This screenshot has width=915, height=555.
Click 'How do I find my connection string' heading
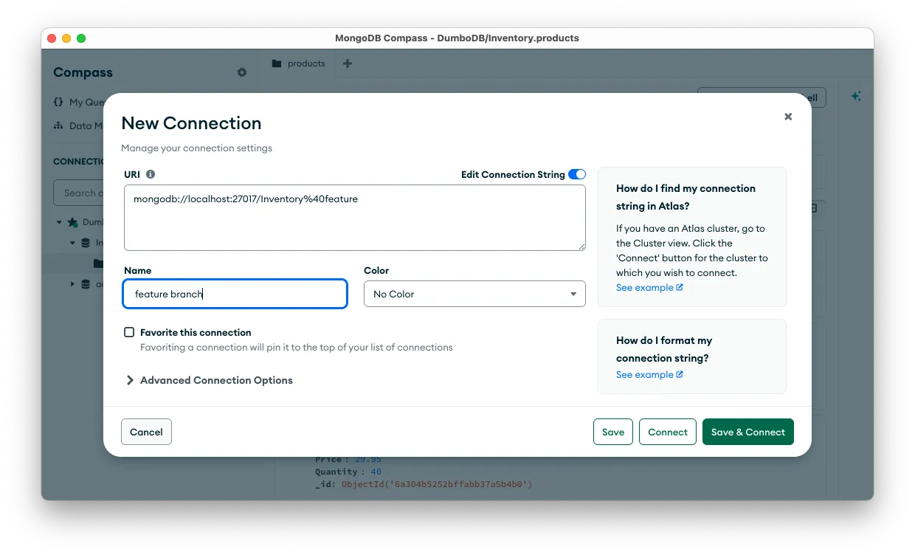pos(686,197)
